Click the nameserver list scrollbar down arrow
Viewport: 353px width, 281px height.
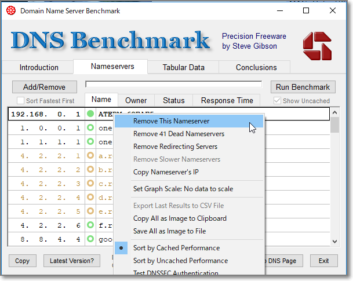[x=334, y=242]
